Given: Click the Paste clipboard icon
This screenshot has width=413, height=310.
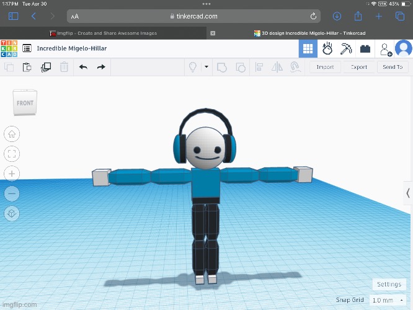Looking at the screenshot, I should [x=27, y=67].
